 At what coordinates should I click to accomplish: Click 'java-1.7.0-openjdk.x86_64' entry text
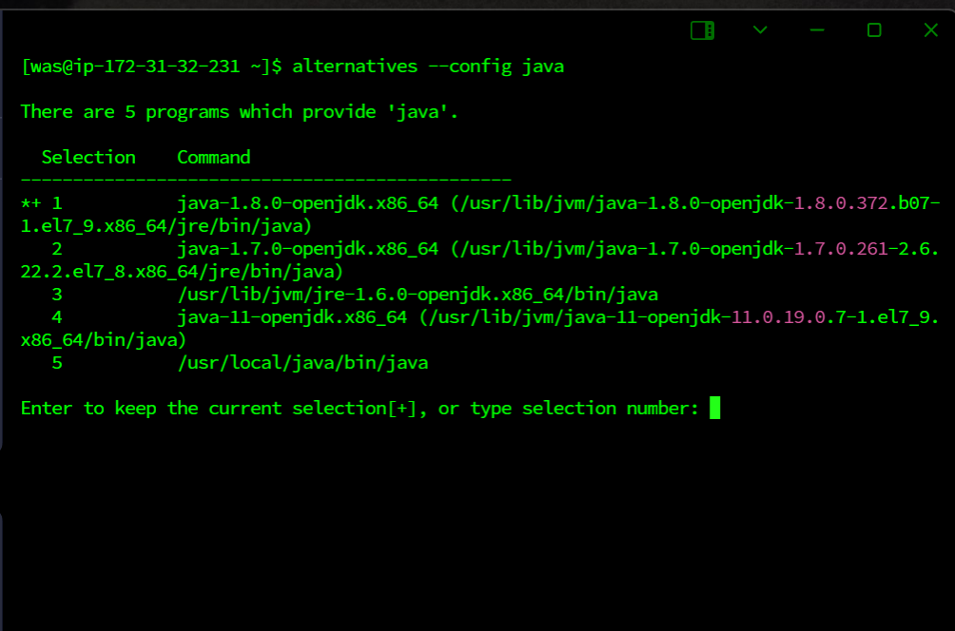[x=307, y=249]
